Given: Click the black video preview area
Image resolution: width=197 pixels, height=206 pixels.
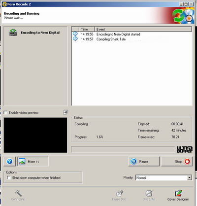Looking at the screenshot, I should point(35,135).
